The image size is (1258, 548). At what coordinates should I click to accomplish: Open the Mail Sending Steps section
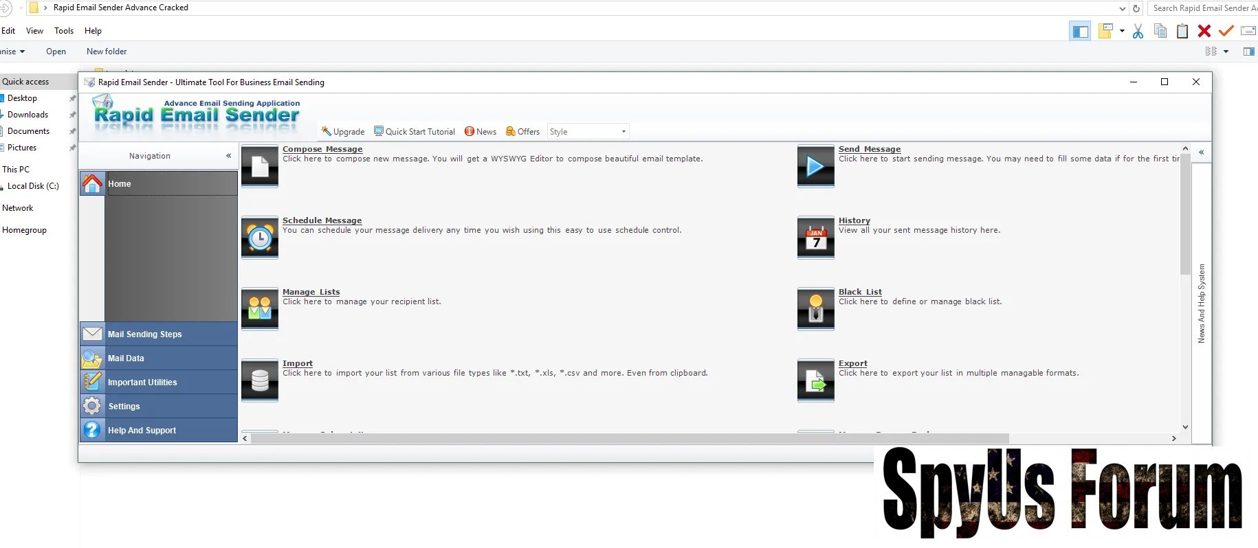(x=145, y=334)
